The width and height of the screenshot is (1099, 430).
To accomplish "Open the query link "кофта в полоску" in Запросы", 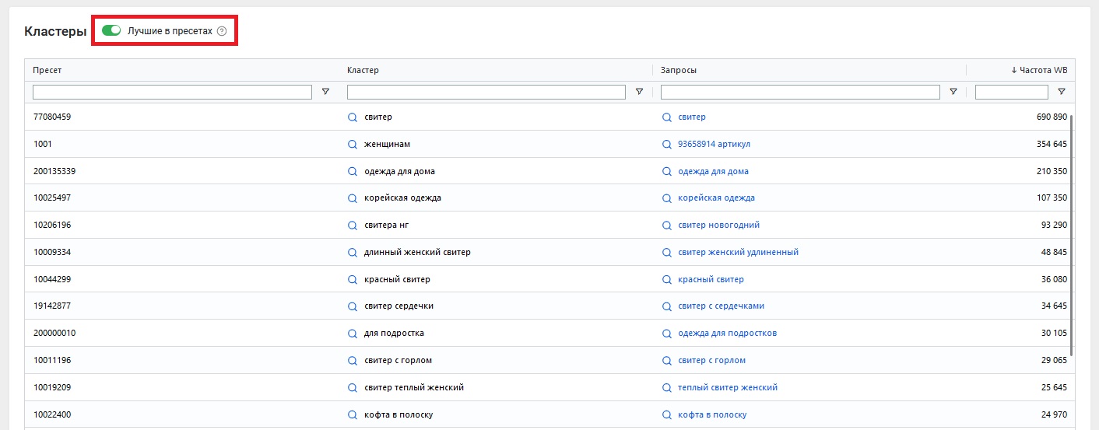I will [x=712, y=414].
